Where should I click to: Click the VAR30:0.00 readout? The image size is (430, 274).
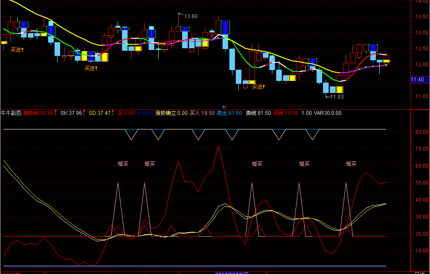tap(327, 113)
